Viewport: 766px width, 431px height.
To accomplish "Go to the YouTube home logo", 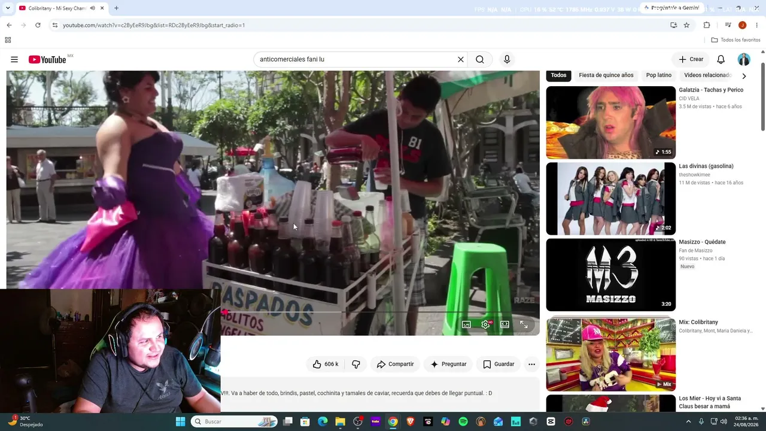I will pyautogui.click(x=47, y=59).
